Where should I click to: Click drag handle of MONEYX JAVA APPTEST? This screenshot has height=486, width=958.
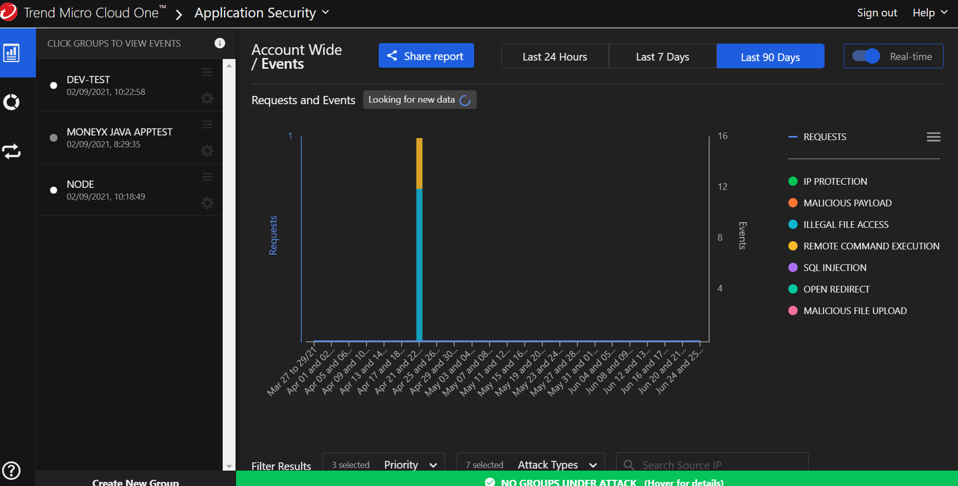tap(207, 125)
